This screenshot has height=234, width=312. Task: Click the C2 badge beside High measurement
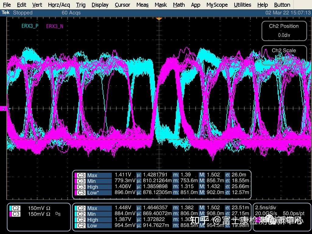pyautogui.click(x=81, y=220)
